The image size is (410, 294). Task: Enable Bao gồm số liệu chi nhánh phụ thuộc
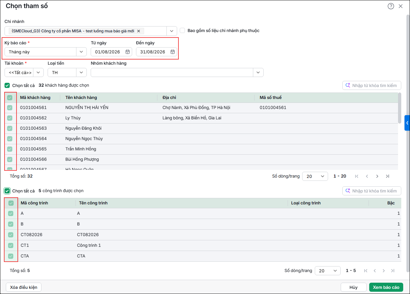182,30
